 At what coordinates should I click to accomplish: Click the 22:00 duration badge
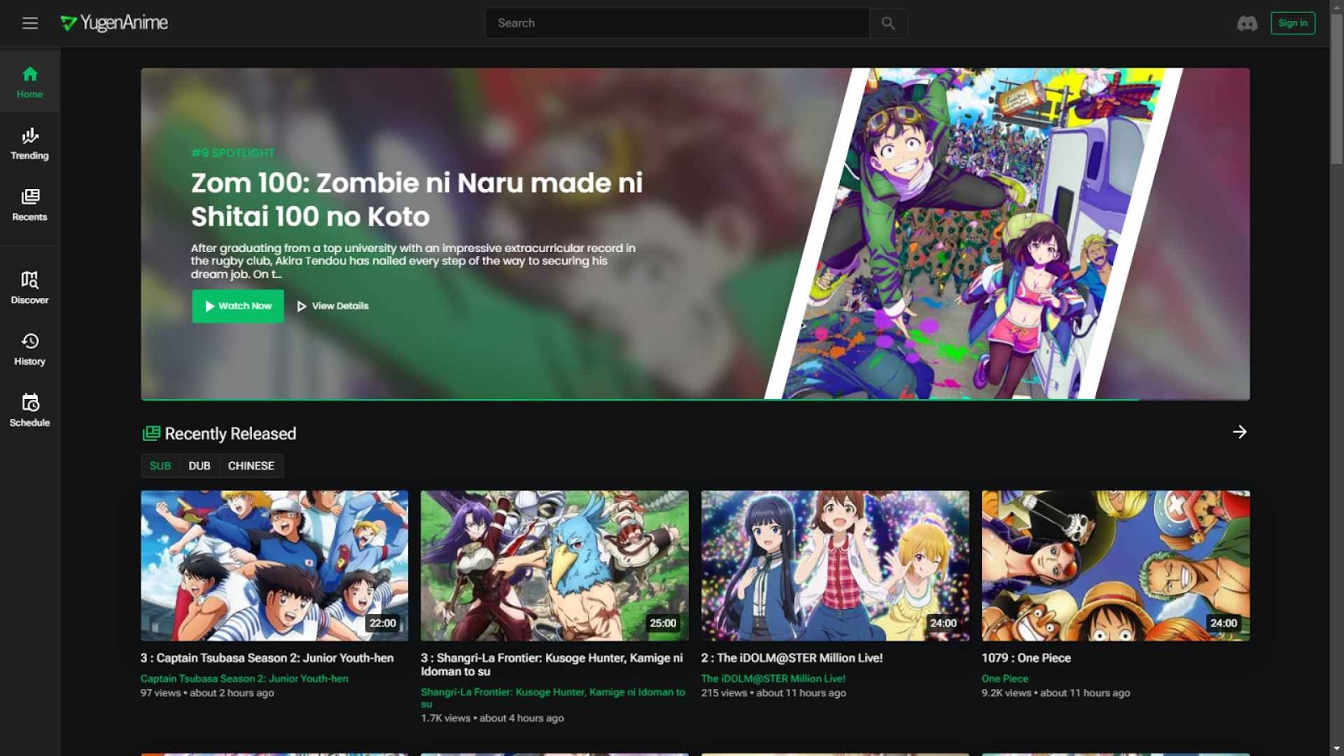[x=382, y=623]
